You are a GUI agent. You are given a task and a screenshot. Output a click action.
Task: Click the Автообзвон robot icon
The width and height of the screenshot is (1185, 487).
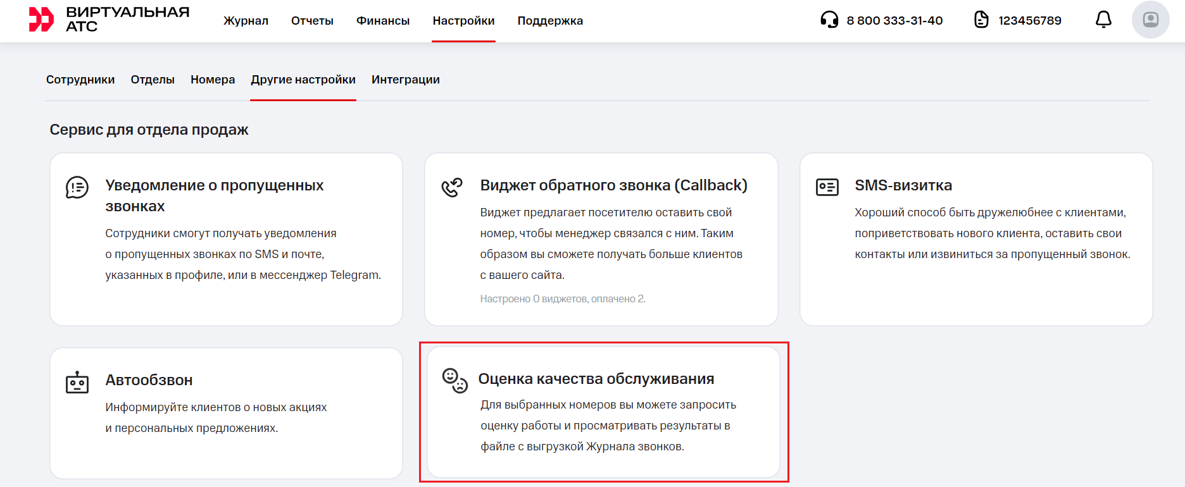click(x=77, y=383)
